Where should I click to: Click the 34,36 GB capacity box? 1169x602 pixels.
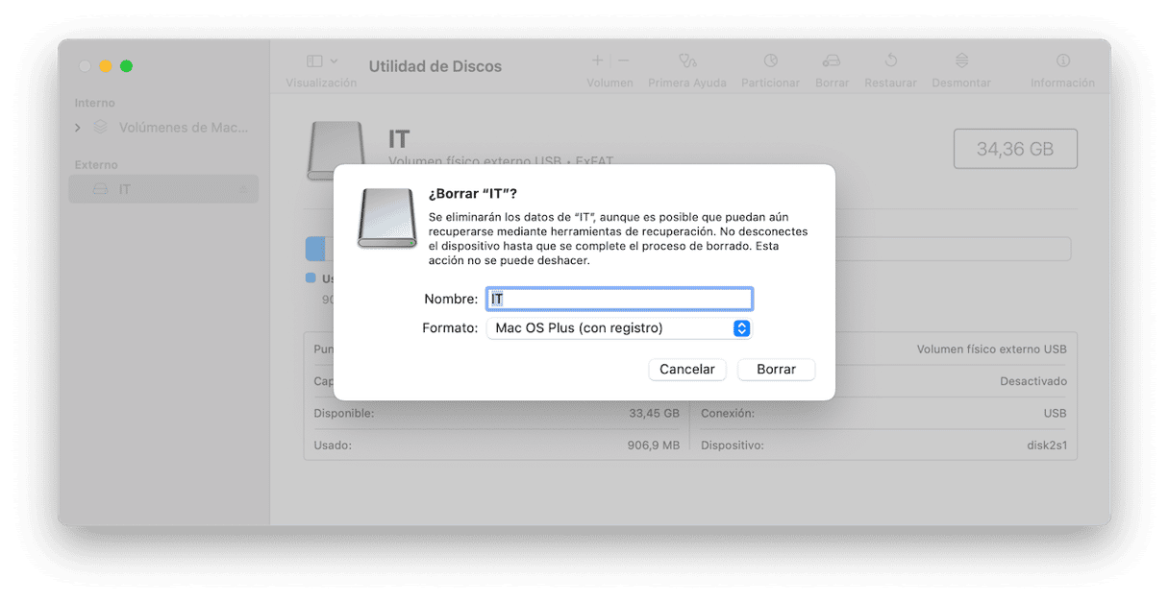click(x=1015, y=149)
